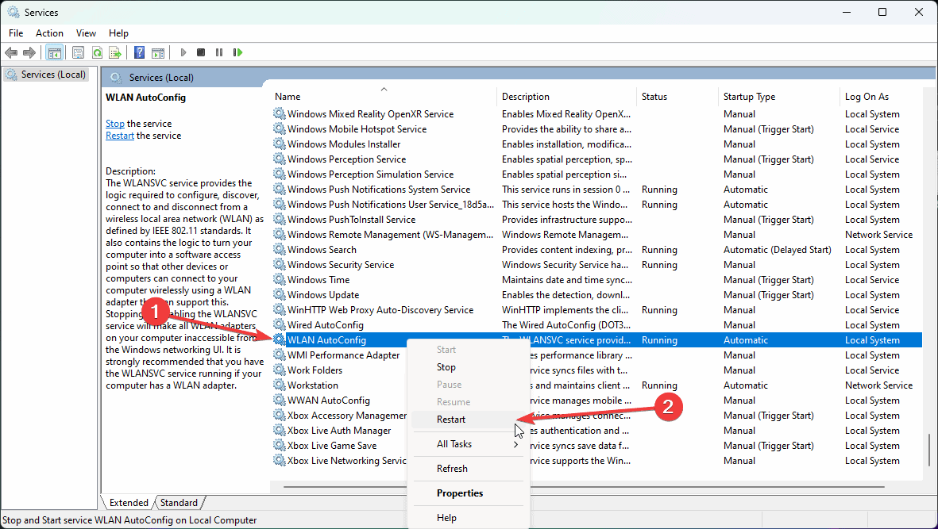Open the Action menu
The width and height of the screenshot is (938, 529).
click(49, 33)
